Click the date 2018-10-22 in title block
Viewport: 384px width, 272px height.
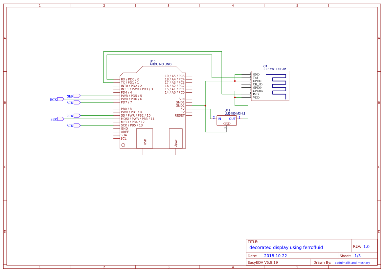coord(276,255)
